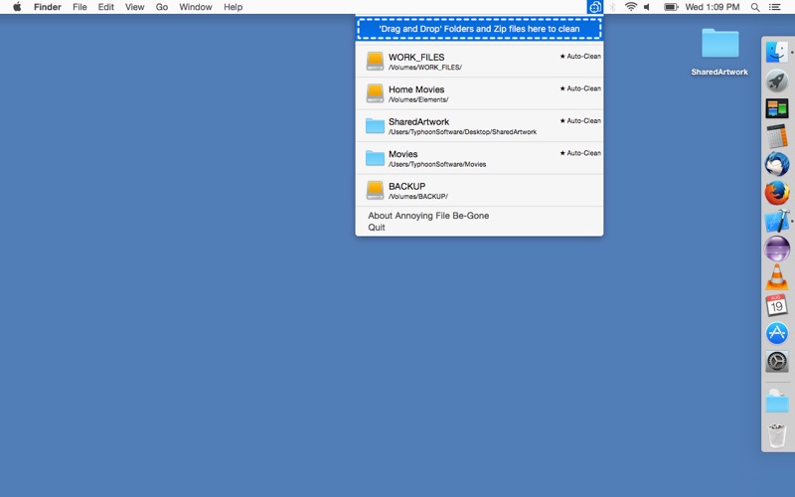Click the Home Movies drive icon
This screenshot has height=497, width=795.
tap(375, 93)
